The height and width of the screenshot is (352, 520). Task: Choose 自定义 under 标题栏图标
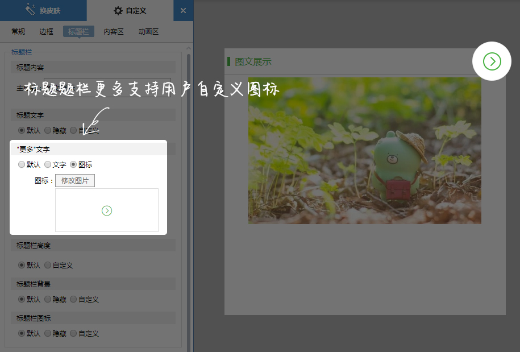[73, 333]
